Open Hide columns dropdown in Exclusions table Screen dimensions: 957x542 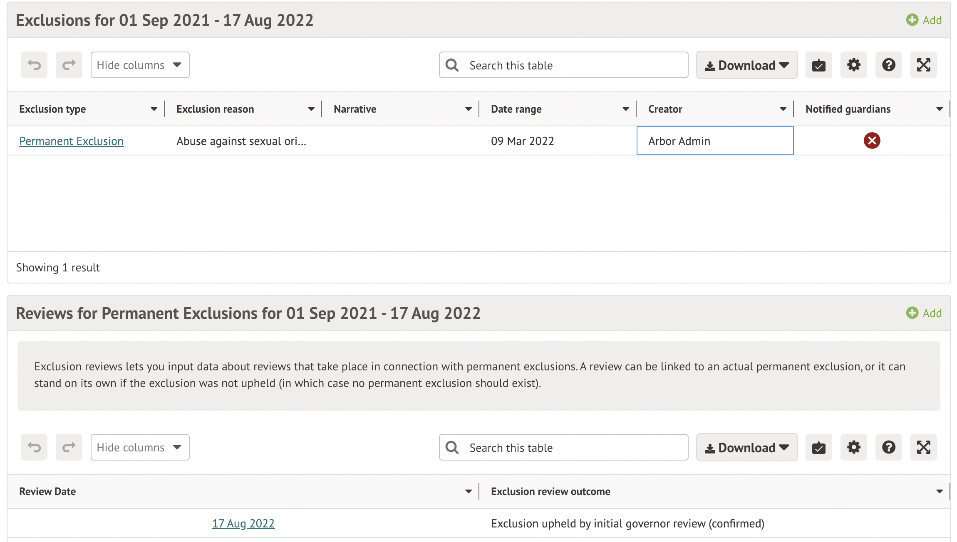pyautogui.click(x=140, y=65)
